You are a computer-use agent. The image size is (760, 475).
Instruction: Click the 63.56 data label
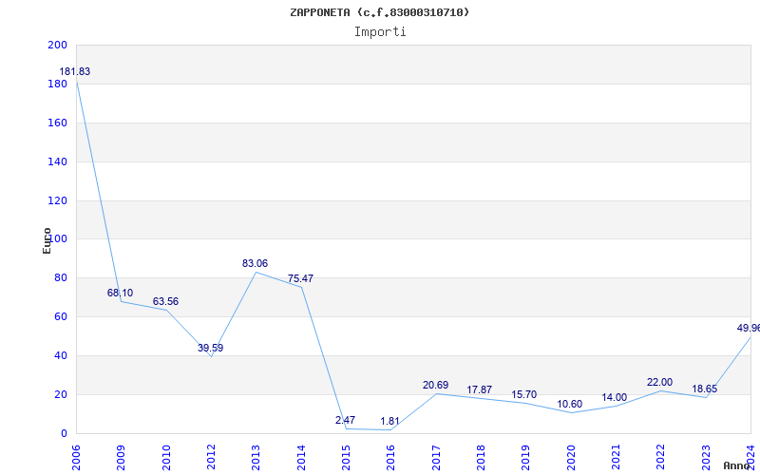[165, 302]
